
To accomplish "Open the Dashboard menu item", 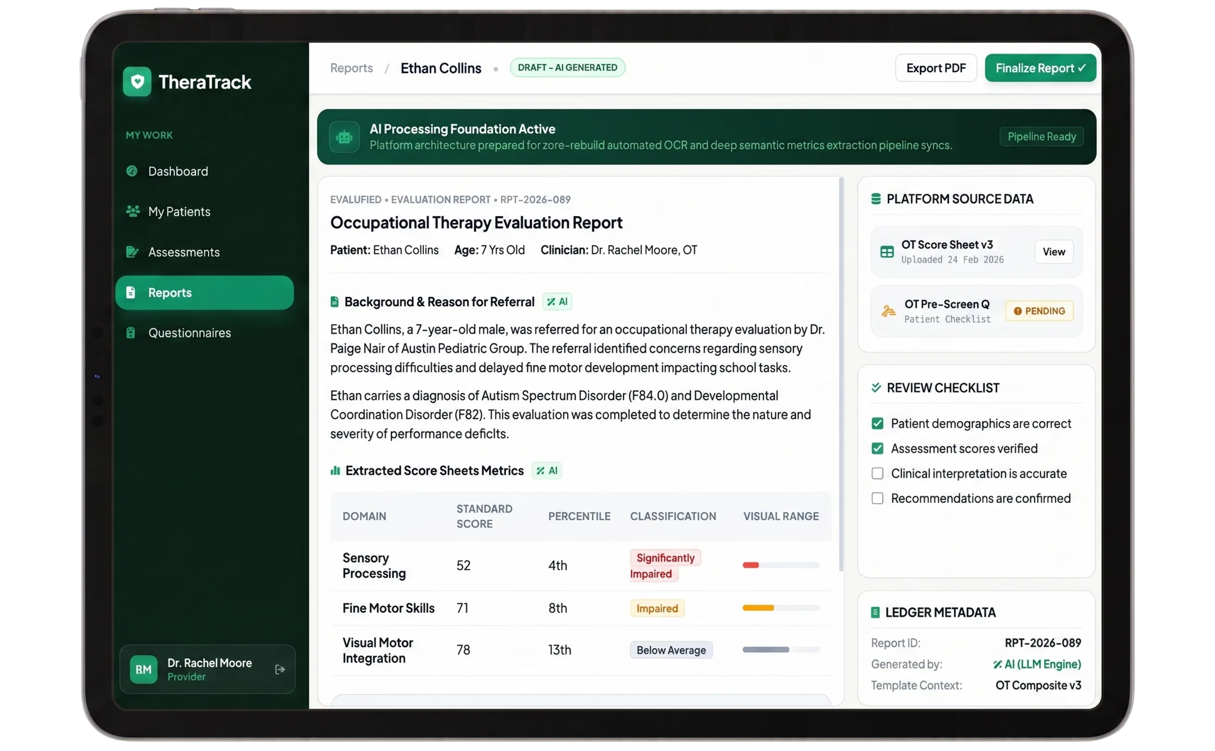I will pos(205,171).
